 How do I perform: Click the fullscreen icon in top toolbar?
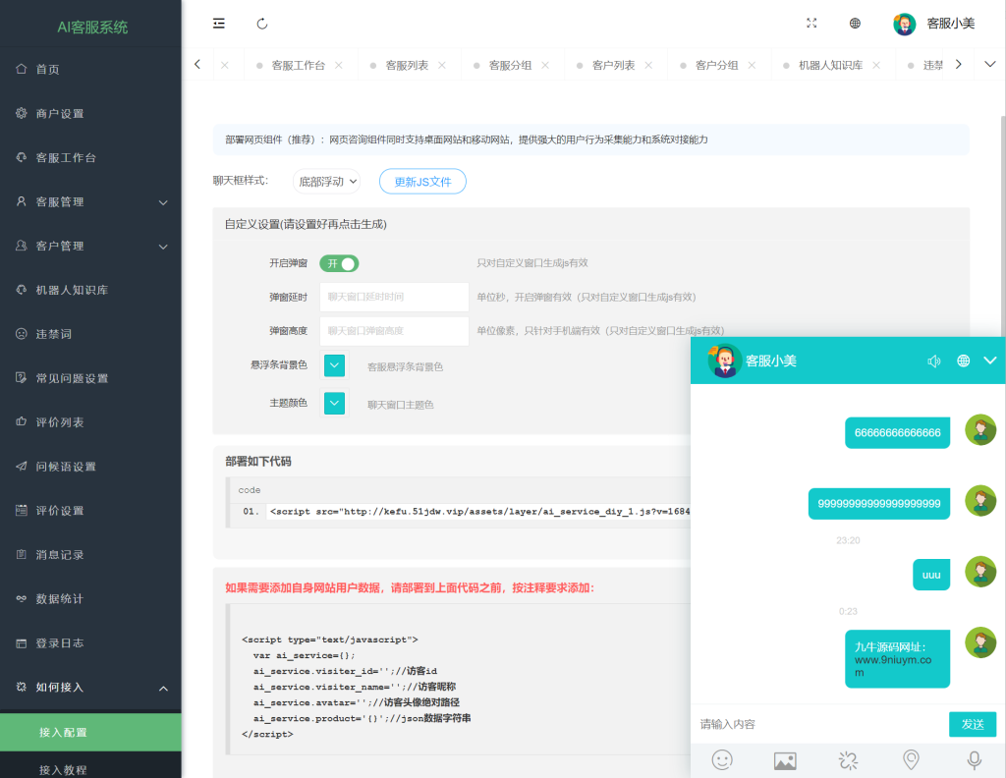[810, 23]
